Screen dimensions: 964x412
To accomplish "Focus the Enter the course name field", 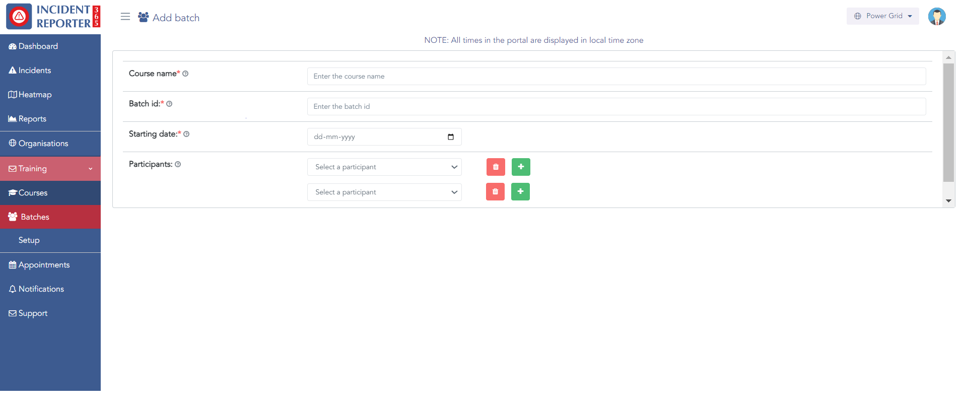I will pyautogui.click(x=616, y=77).
